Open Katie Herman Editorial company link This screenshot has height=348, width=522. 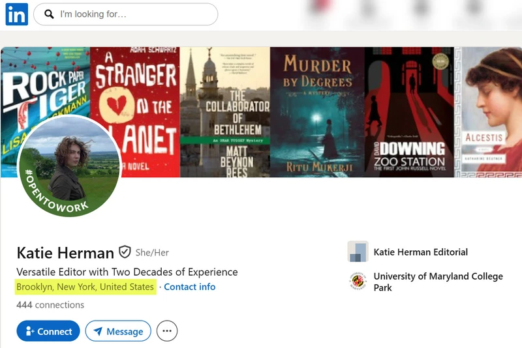[420, 252]
